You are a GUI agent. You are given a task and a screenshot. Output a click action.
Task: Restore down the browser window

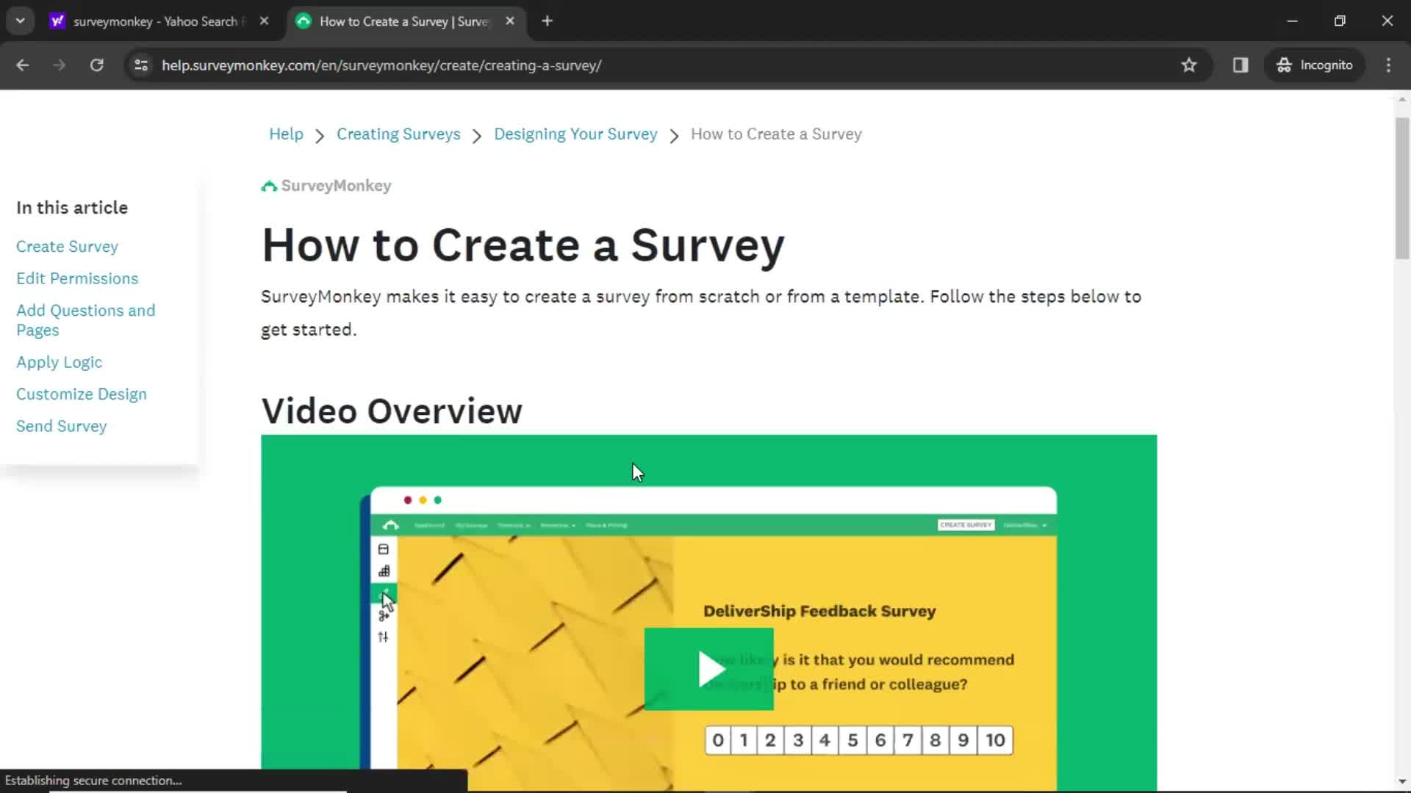(x=1340, y=21)
